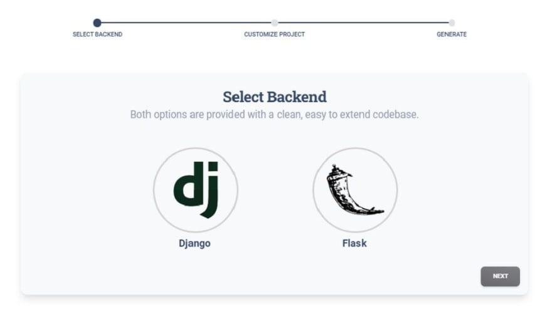Open the CUSTOMIZE PROJECT step label
The width and height of the screenshot is (552, 319).
click(x=274, y=34)
